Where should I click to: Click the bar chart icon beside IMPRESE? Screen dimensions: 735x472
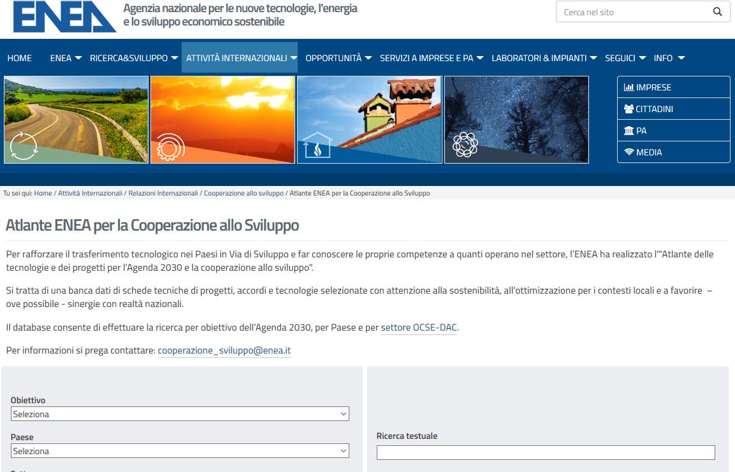(x=629, y=87)
